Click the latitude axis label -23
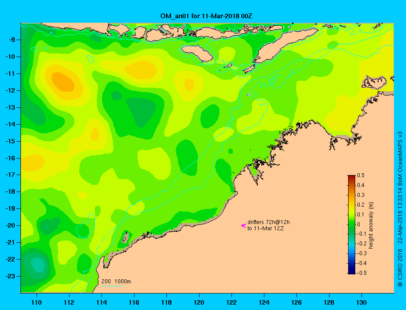Image resolution: width=406 pixels, height=310 pixels. (11, 276)
